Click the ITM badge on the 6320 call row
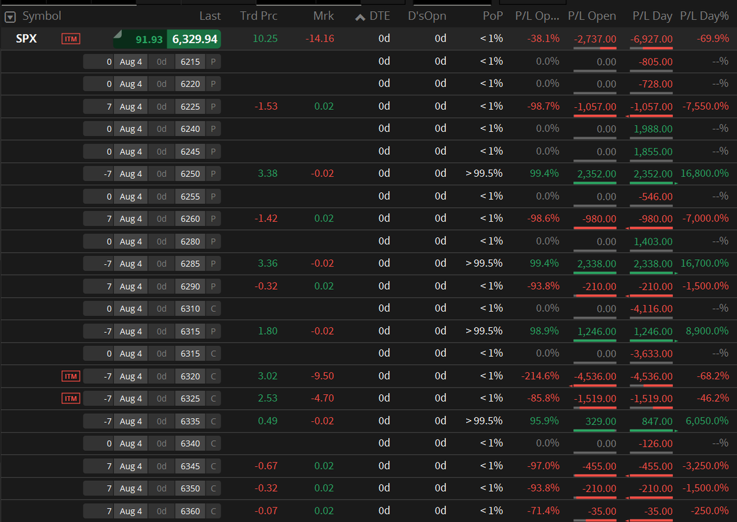Screen dimensions: 737x522 71,376
